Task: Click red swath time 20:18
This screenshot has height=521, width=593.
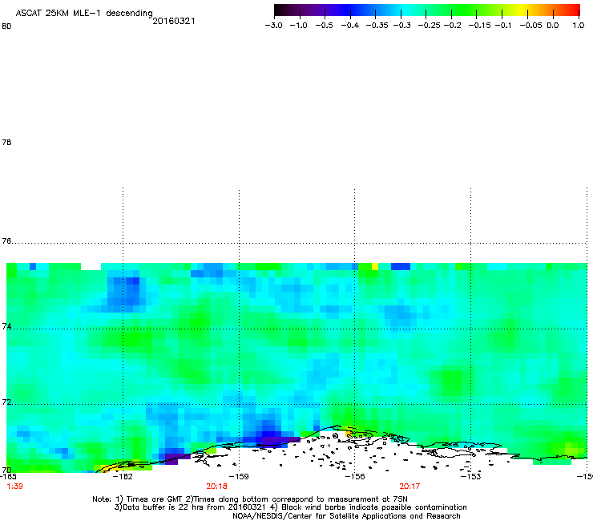Action: click(216, 487)
